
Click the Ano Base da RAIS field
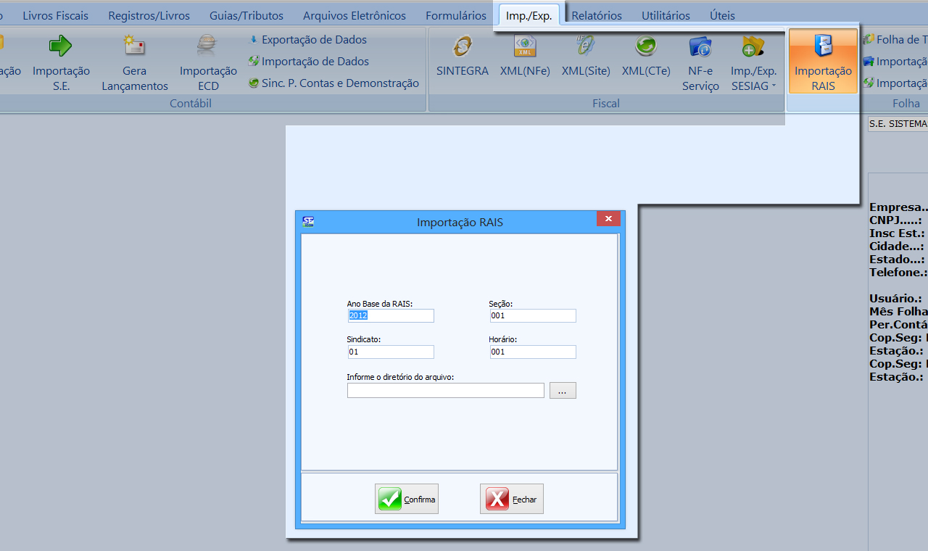coord(391,316)
